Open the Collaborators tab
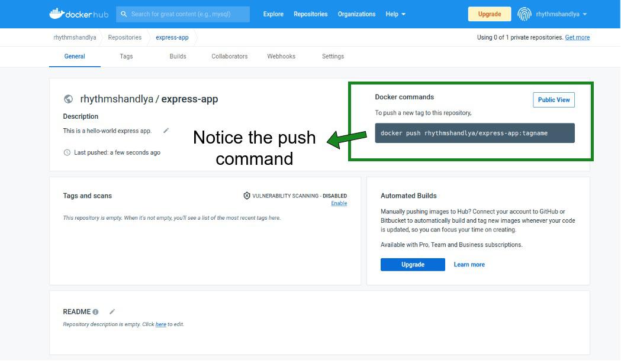Screen dimensions: 621x361 tap(230, 56)
